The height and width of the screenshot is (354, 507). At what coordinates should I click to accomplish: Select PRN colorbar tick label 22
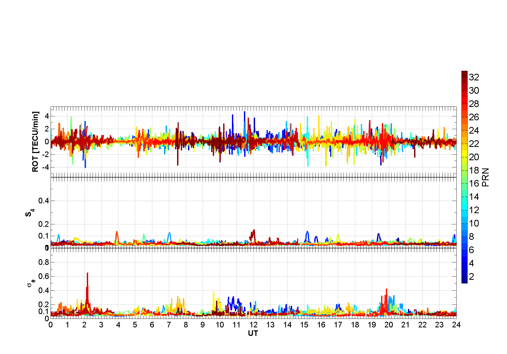(x=474, y=144)
